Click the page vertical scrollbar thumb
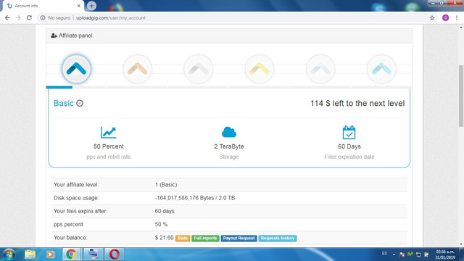This screenshot has height=261, width=464. pyautogui.click(x=461, y=96)
